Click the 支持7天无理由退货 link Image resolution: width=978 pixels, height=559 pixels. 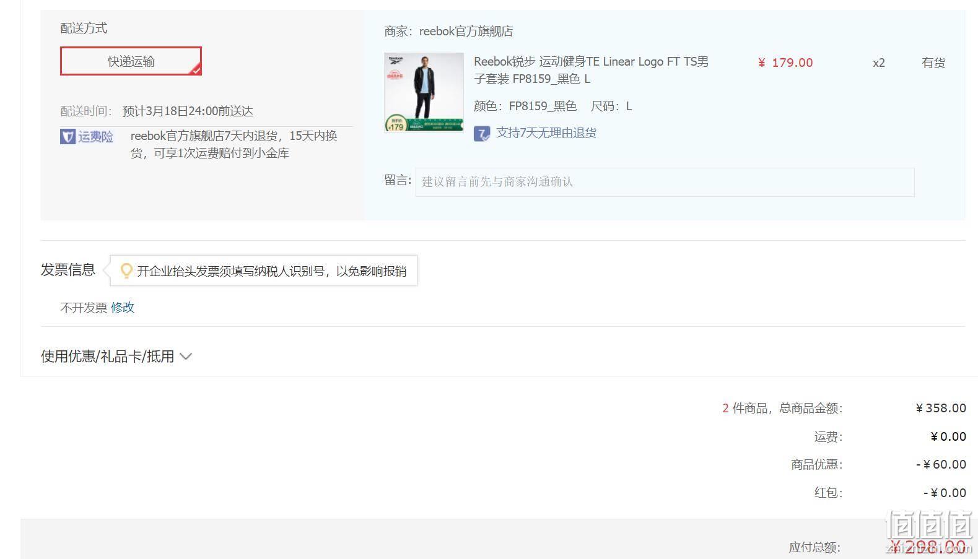[546, 132]
